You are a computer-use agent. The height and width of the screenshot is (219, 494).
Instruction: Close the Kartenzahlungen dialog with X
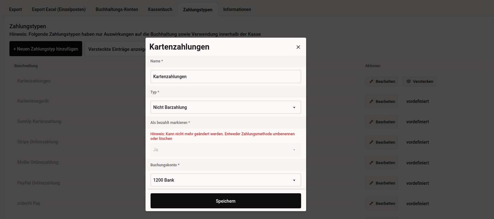click(x=298, y=47)
